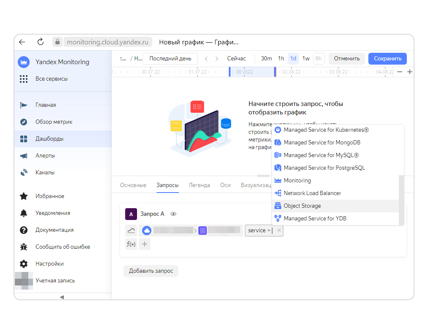Select Managed Service for PostgreSQL option
This screenshot has height=334, width=428.
[335, 168]
